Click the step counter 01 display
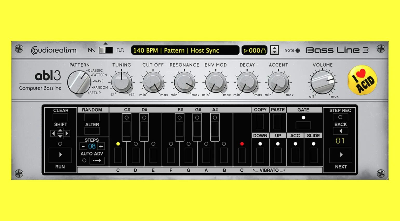400x221 pixels. [x=340, y=141]
